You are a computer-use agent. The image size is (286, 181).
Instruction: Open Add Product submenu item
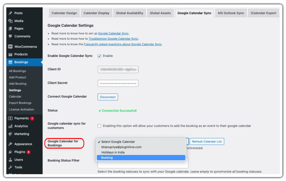tap(18, 77)
